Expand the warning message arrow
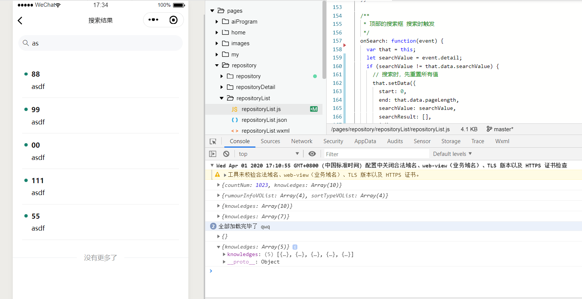 225,175
